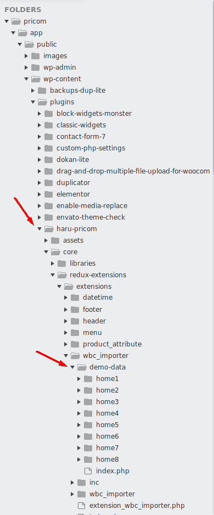
Task: Expand the backups-dup-lite folder arrow
Action: (33, 91)
